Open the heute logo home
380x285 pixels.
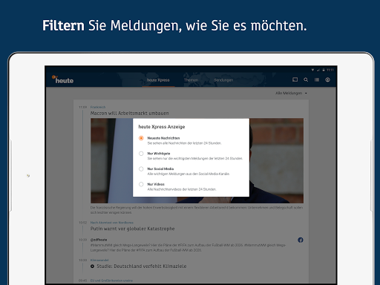(62, 79)
